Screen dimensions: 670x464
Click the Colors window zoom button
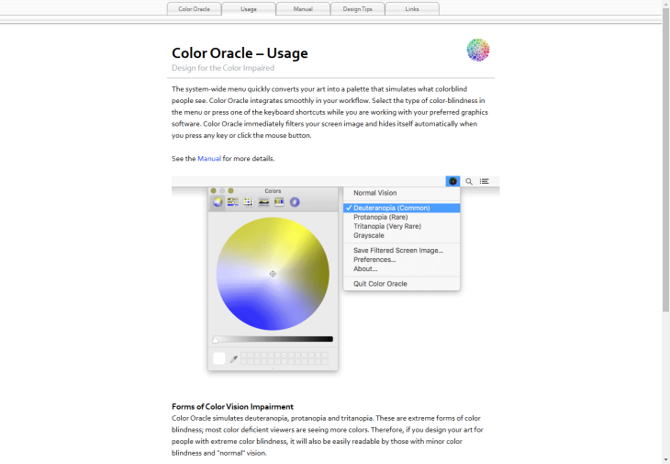click(x=230, y=191)
